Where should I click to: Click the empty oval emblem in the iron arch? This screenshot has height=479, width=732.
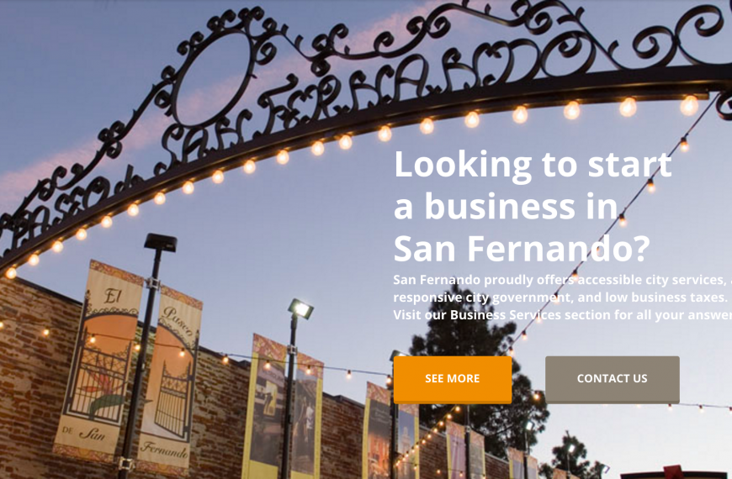pyautogui.click(x=213, y=78)
